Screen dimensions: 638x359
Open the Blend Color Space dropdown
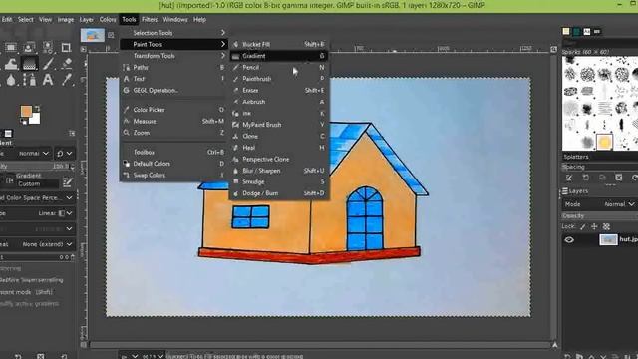pyautogui.click(x=37, y=197)
